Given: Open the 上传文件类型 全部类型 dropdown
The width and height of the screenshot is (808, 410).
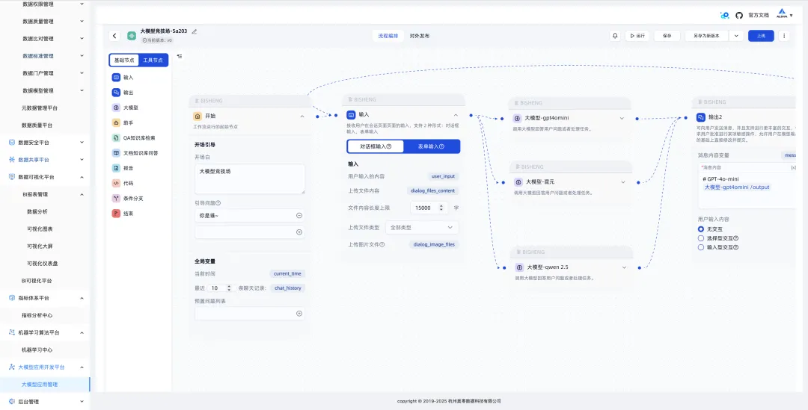Looking at the screenshot, I should pos(421,227).
